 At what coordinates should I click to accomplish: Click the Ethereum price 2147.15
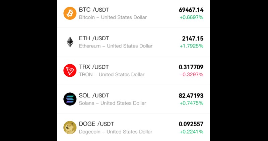click(193, 39)
